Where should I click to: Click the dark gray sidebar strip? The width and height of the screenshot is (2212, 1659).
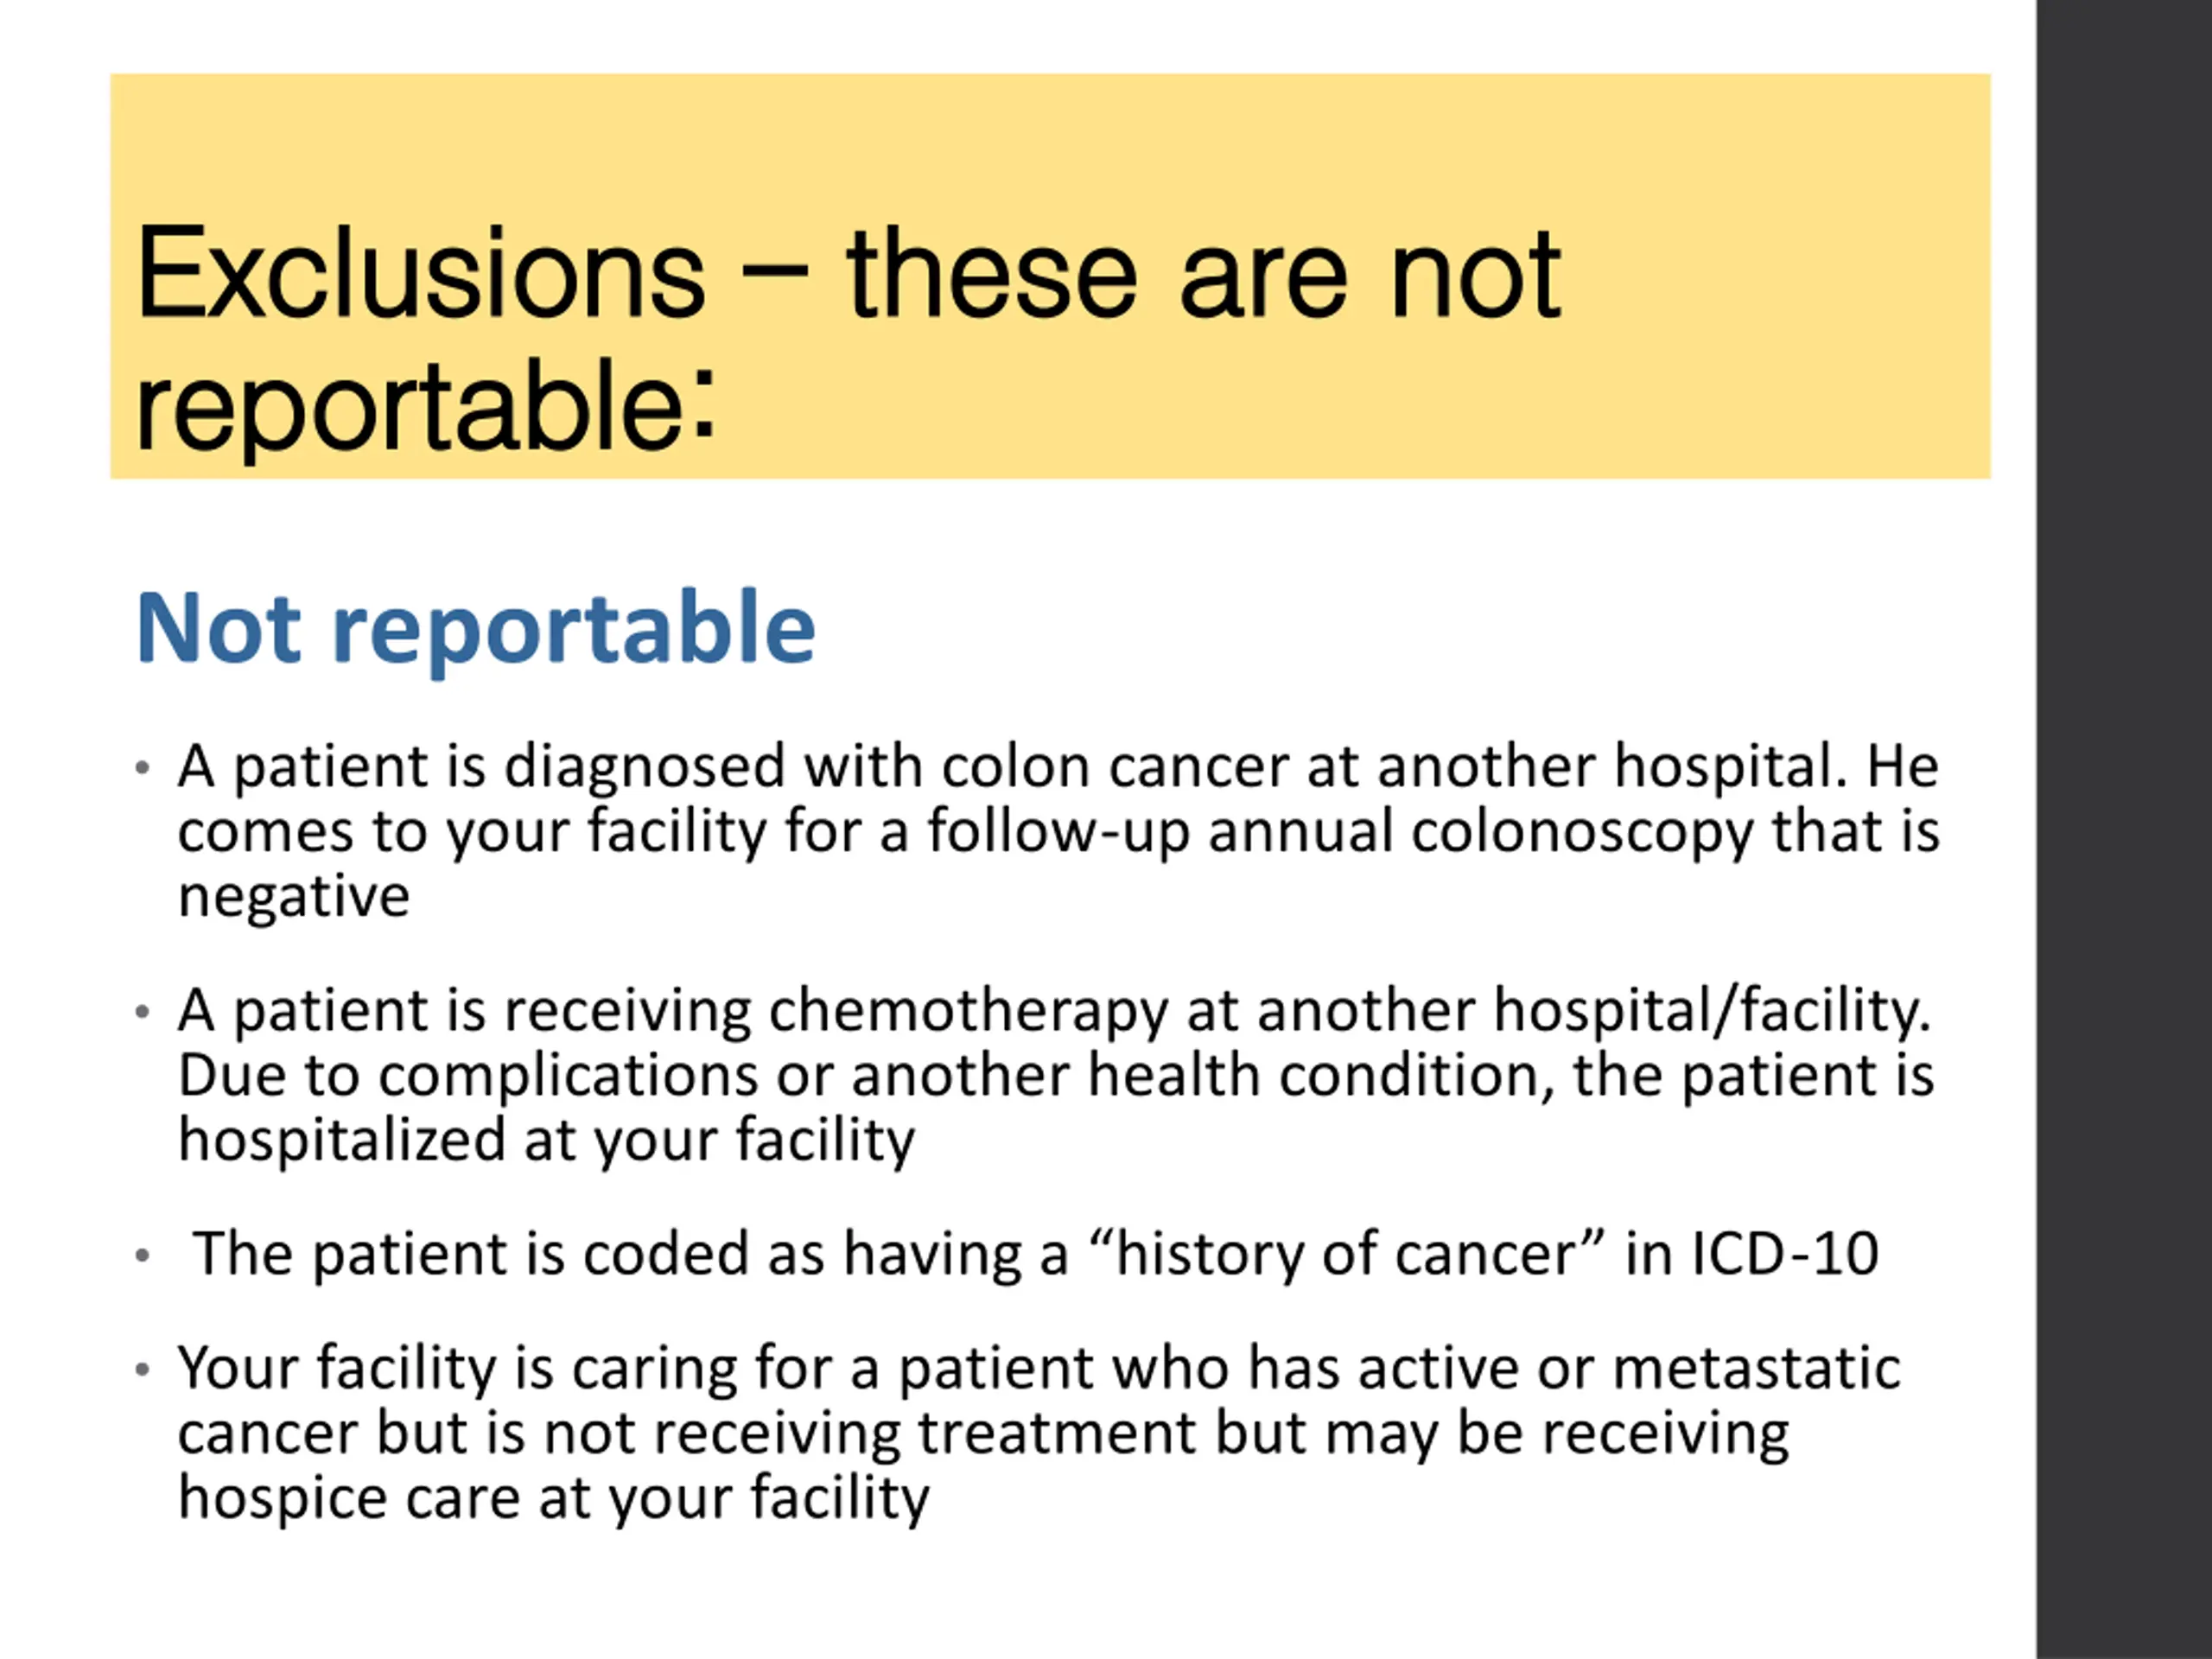[2124, 830]
